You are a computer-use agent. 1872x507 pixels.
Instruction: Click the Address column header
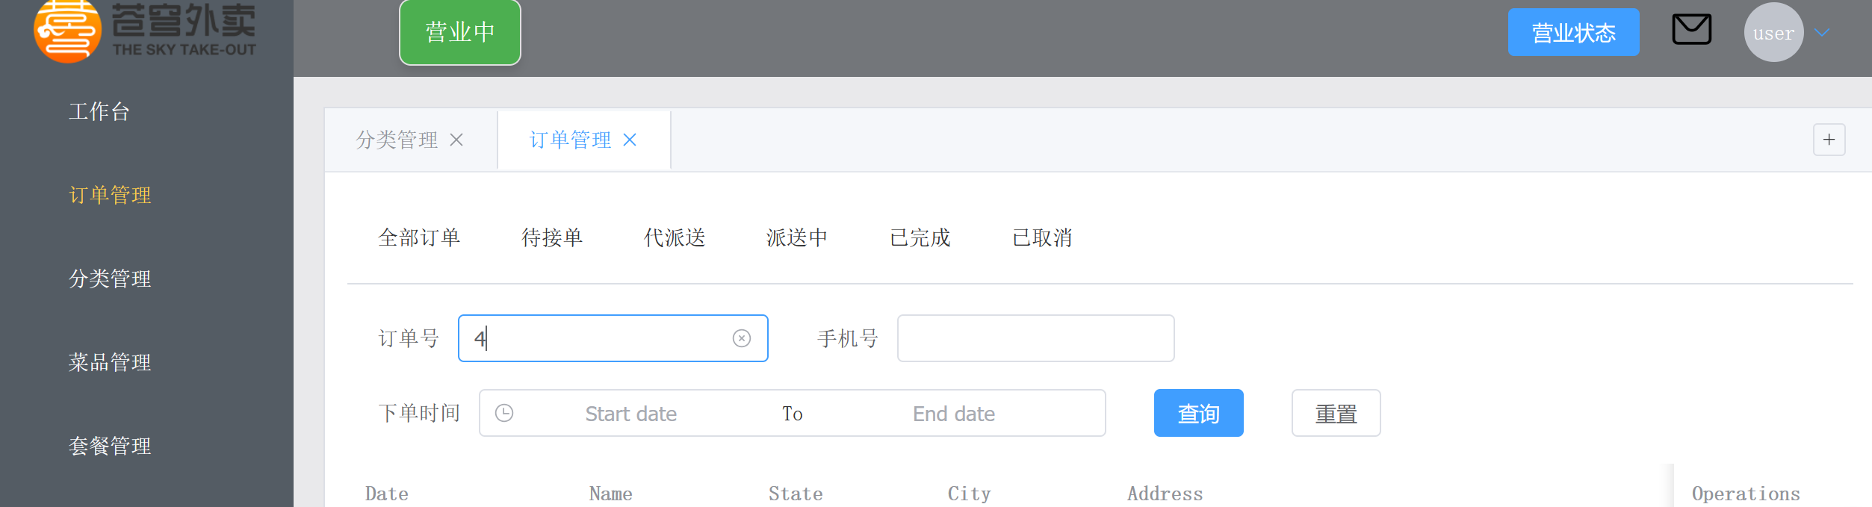tap(1165, 494)
